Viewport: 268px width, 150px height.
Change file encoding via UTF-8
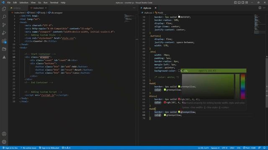tap(224, 148)
